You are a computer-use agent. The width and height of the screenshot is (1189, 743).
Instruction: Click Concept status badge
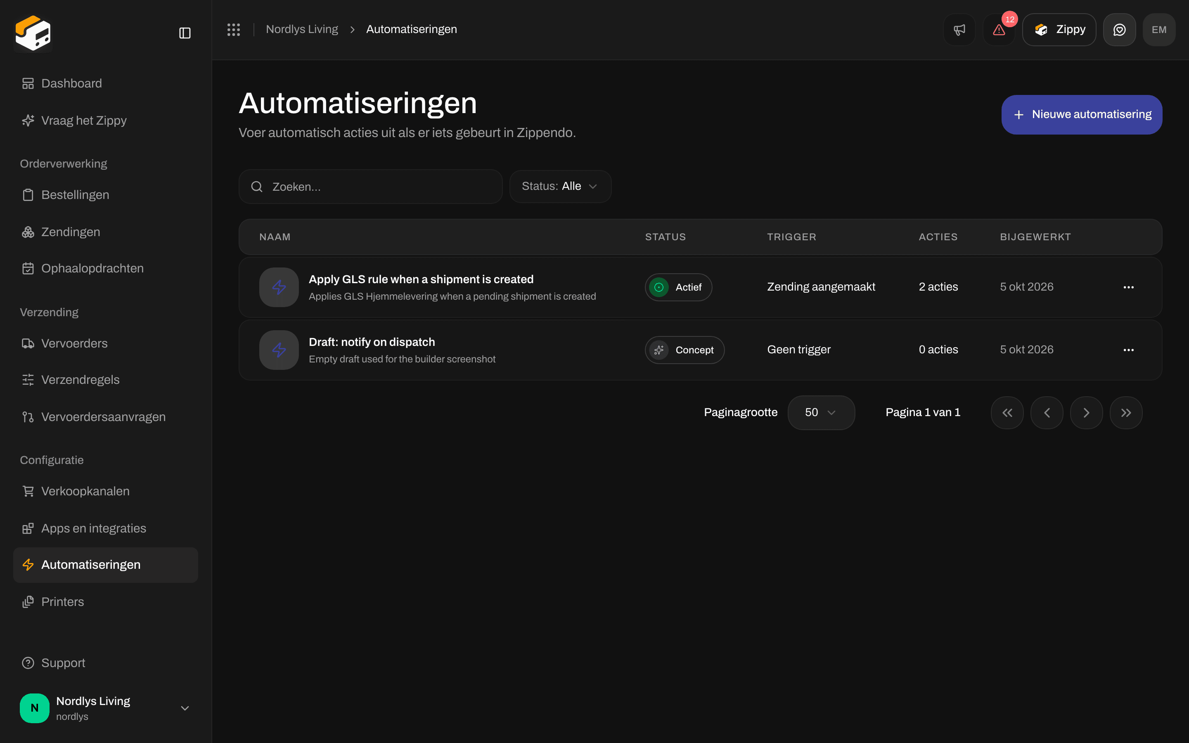coord(685,350)
